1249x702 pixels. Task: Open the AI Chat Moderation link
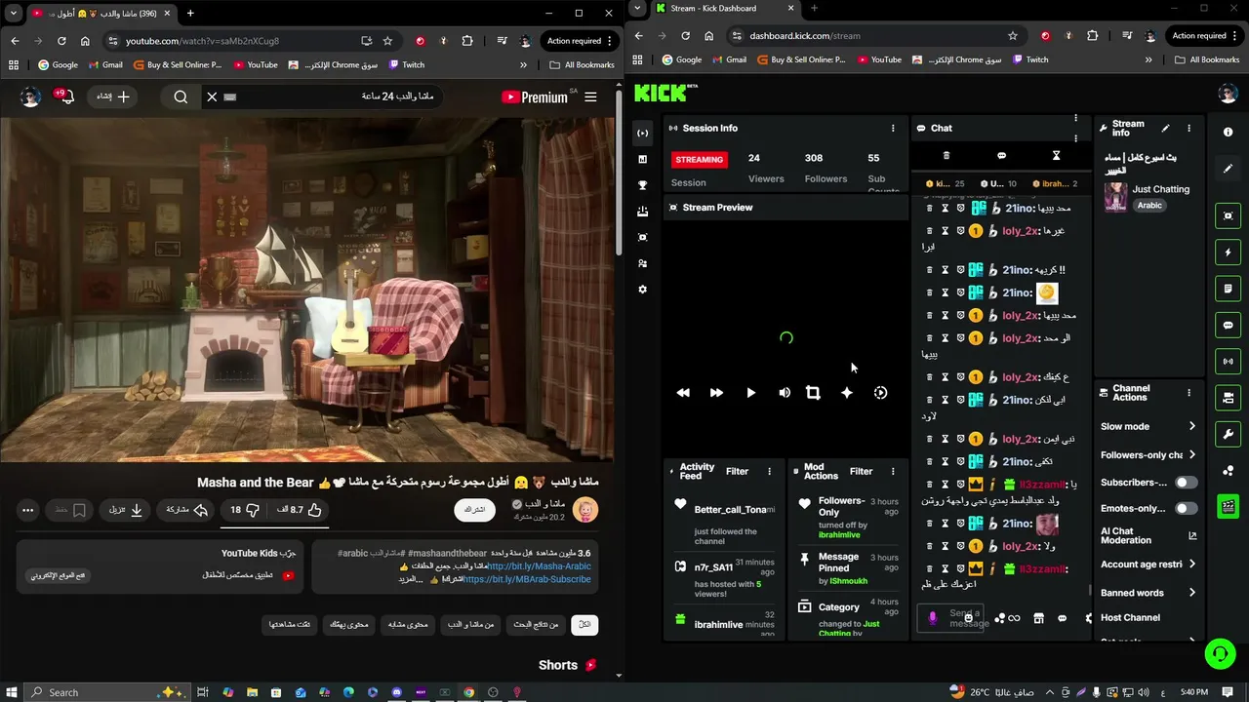tap(1148, 535)
